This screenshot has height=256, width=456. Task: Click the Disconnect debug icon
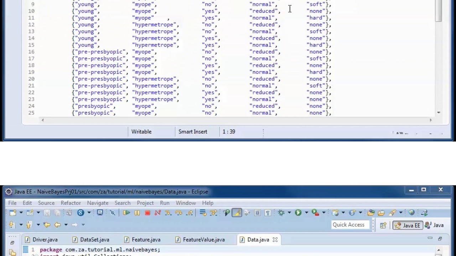158,213
